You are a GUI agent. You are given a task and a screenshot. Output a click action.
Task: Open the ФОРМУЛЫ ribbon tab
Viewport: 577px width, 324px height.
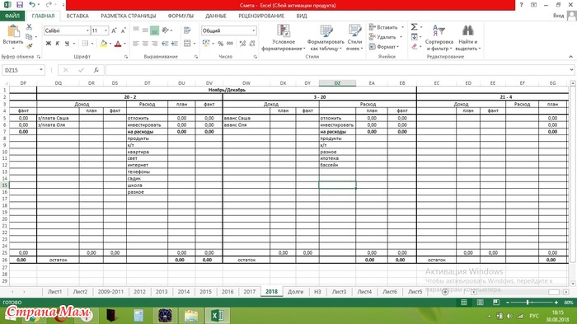point(181,16)
